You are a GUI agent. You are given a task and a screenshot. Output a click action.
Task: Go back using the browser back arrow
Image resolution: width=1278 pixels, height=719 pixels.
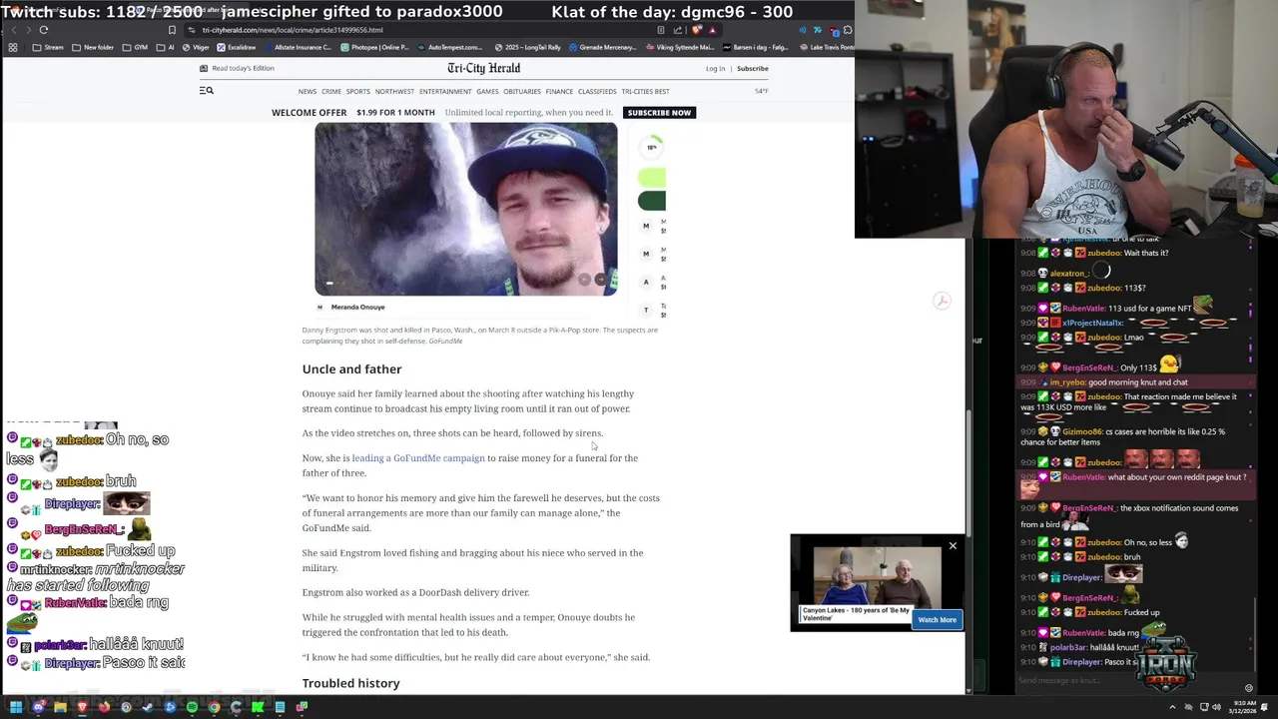pos(14,30)
